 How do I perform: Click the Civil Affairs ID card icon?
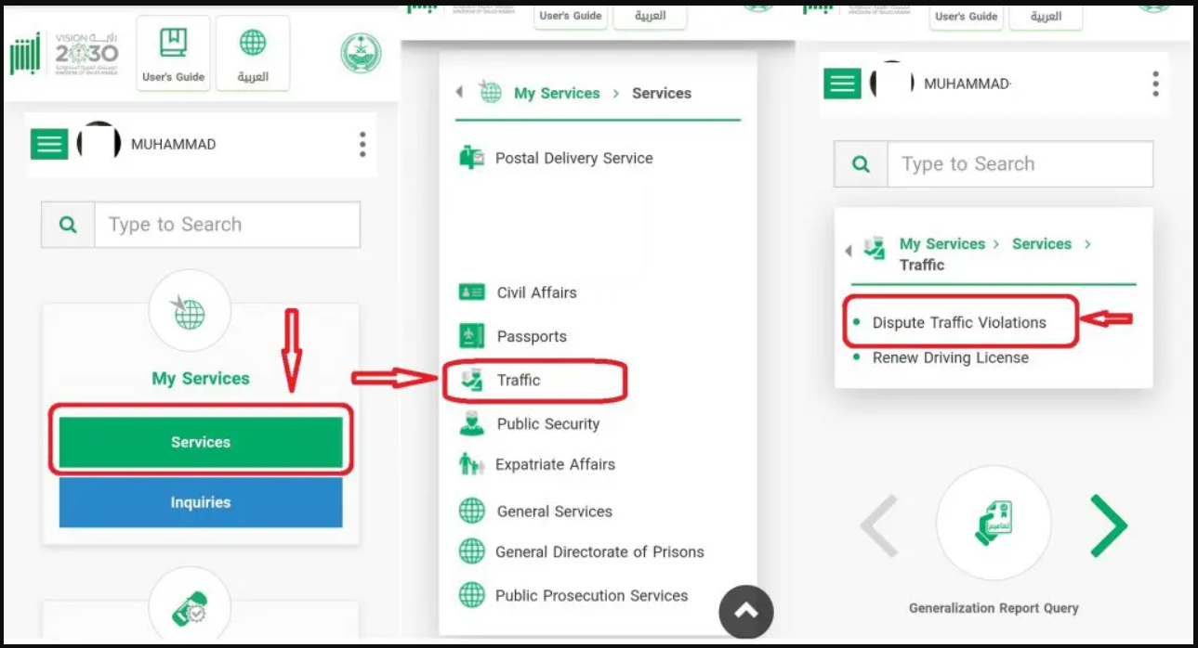coord(472,292)
